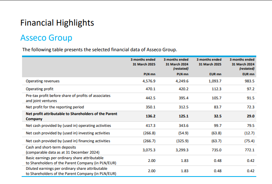
Task: Click the Operating profit row label
Action: (x=39, y=89)
